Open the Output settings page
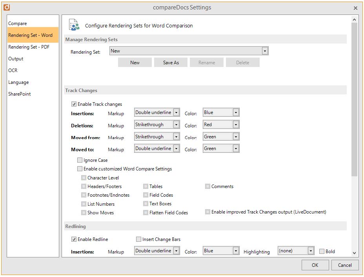This screenshot has width=364, height=277. click(x=33, y=59)
